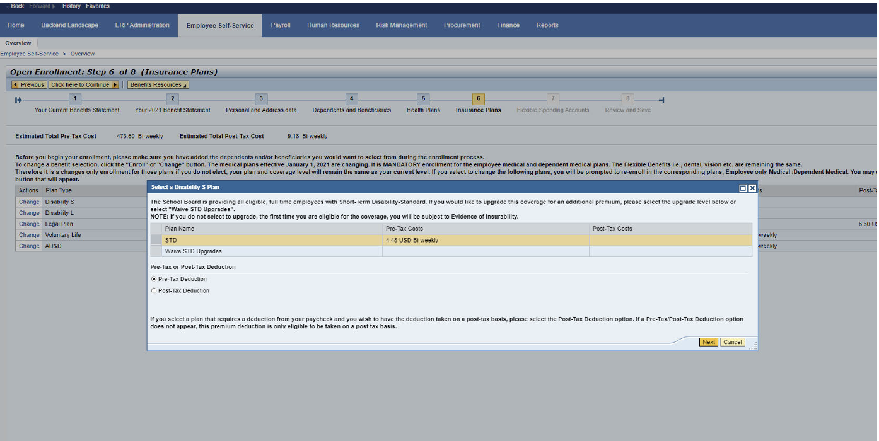Go to Previous enrollment step
The height and width of the screenshot is (441, 879).
coord(28,85)
